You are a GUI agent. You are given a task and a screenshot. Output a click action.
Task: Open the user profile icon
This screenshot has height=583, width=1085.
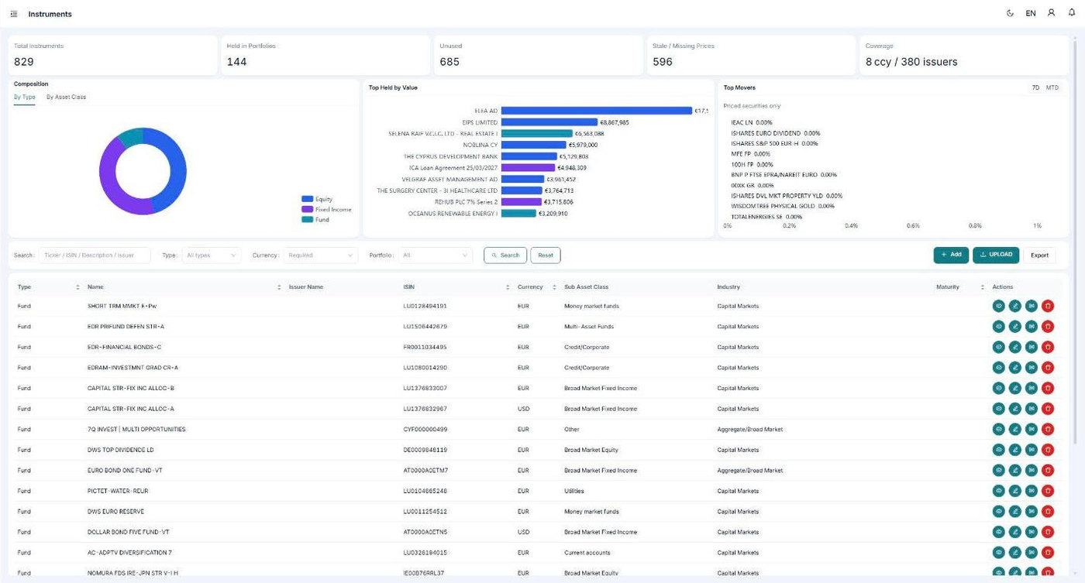tap(1051, 13)
